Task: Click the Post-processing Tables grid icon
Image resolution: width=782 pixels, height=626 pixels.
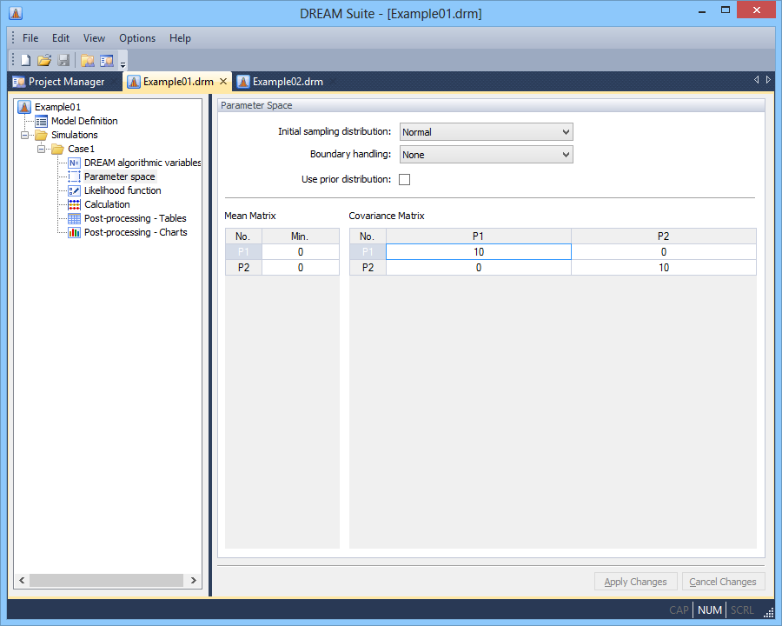Action: (x=75, y=218)
